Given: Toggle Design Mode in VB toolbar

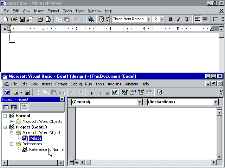Looking at the screenshot, I should click(115, 92).
